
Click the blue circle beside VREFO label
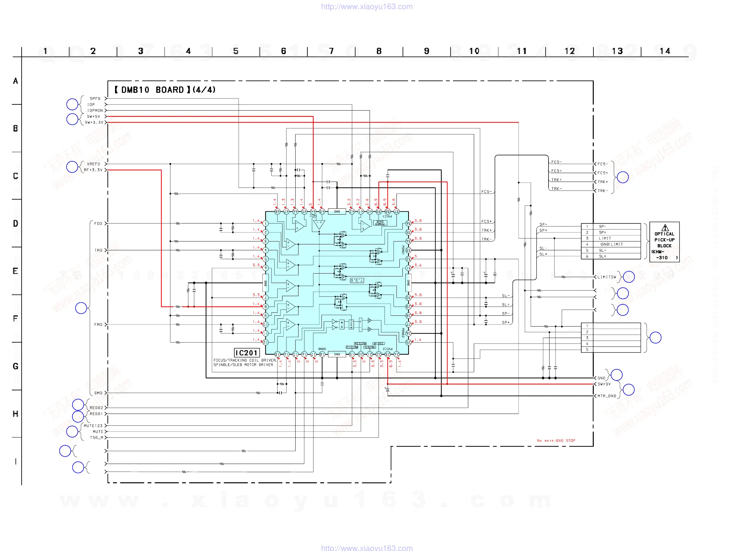(x=72, y=167)
